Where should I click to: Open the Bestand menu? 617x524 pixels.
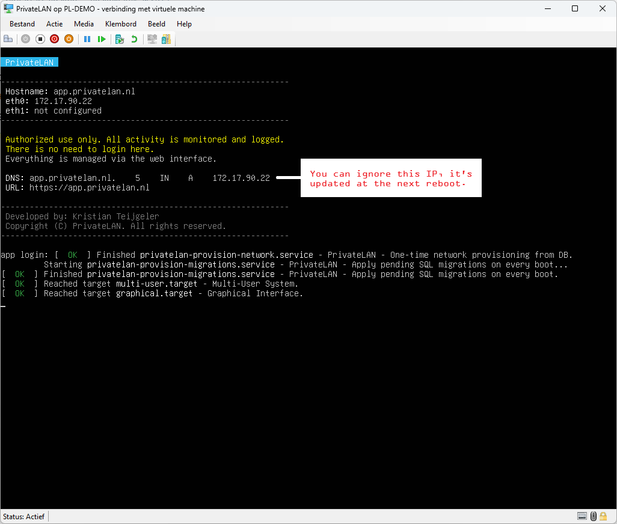pyautogui.click(x=22, y=24)
